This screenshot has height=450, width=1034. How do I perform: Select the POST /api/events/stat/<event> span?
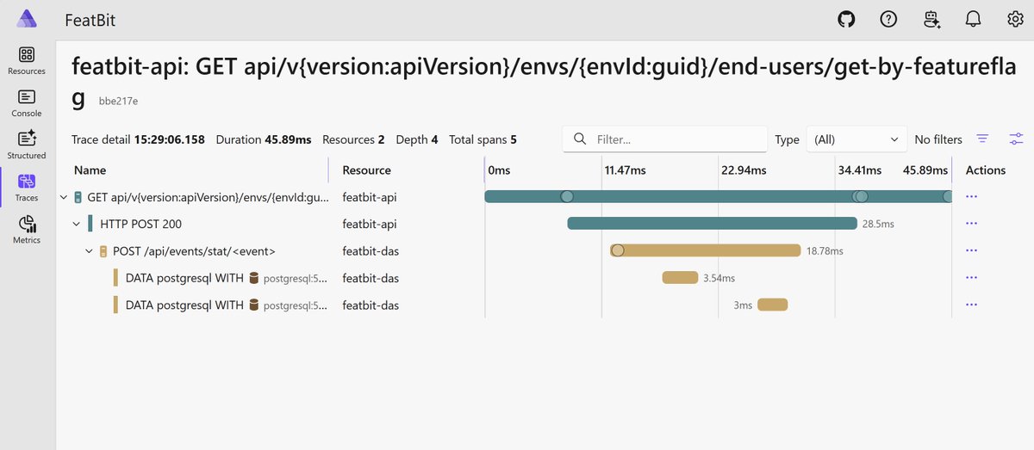[x=194, y=251]
